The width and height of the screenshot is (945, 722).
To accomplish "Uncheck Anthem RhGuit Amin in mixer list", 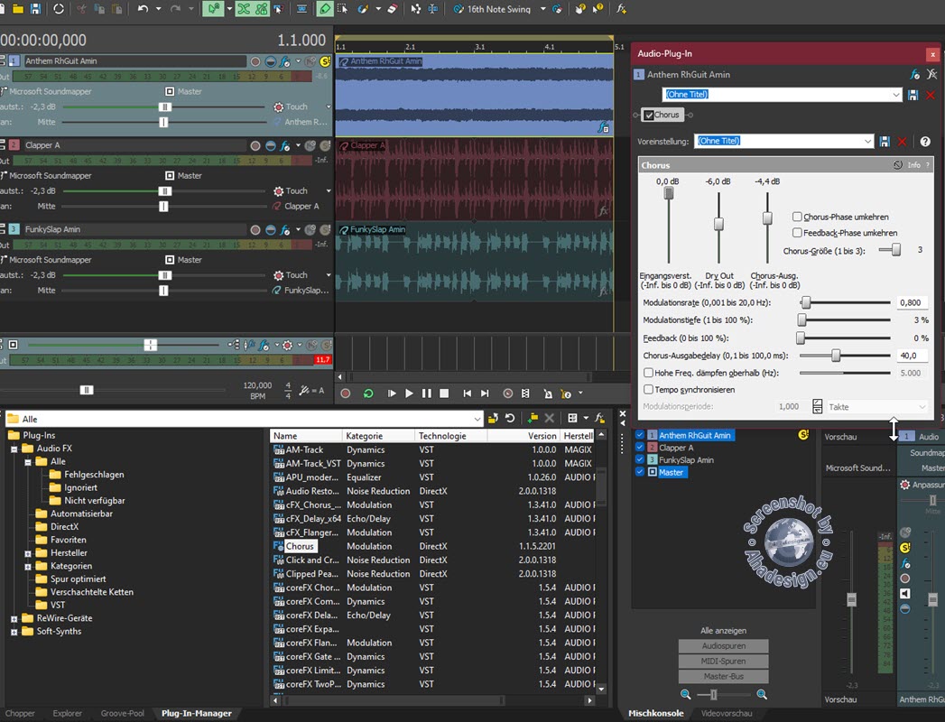I will [x=640, y=434].
